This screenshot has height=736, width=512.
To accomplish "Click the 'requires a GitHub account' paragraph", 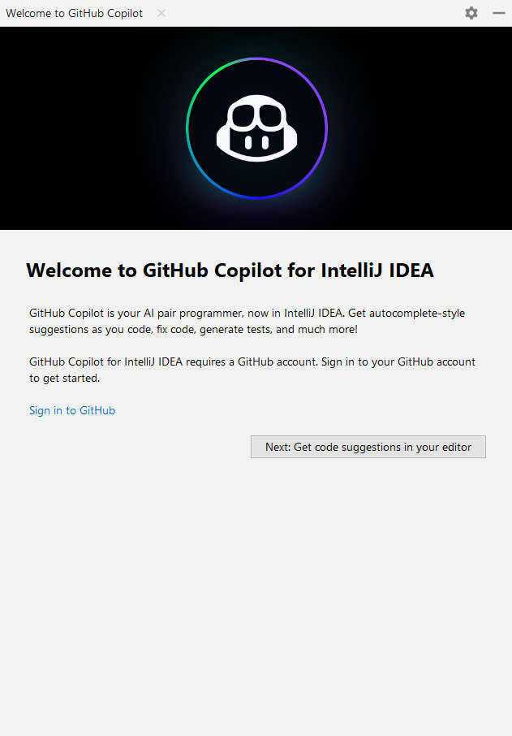I will 252,370.
